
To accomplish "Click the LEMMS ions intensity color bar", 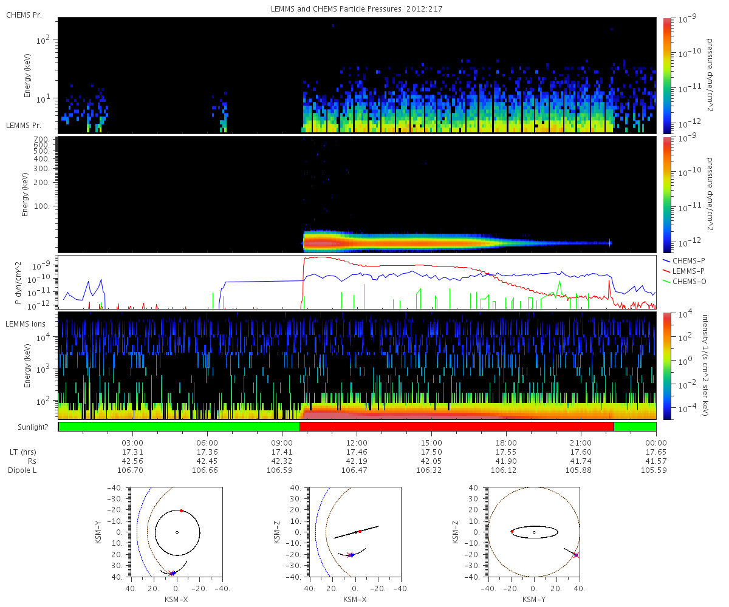I will 667,365.
